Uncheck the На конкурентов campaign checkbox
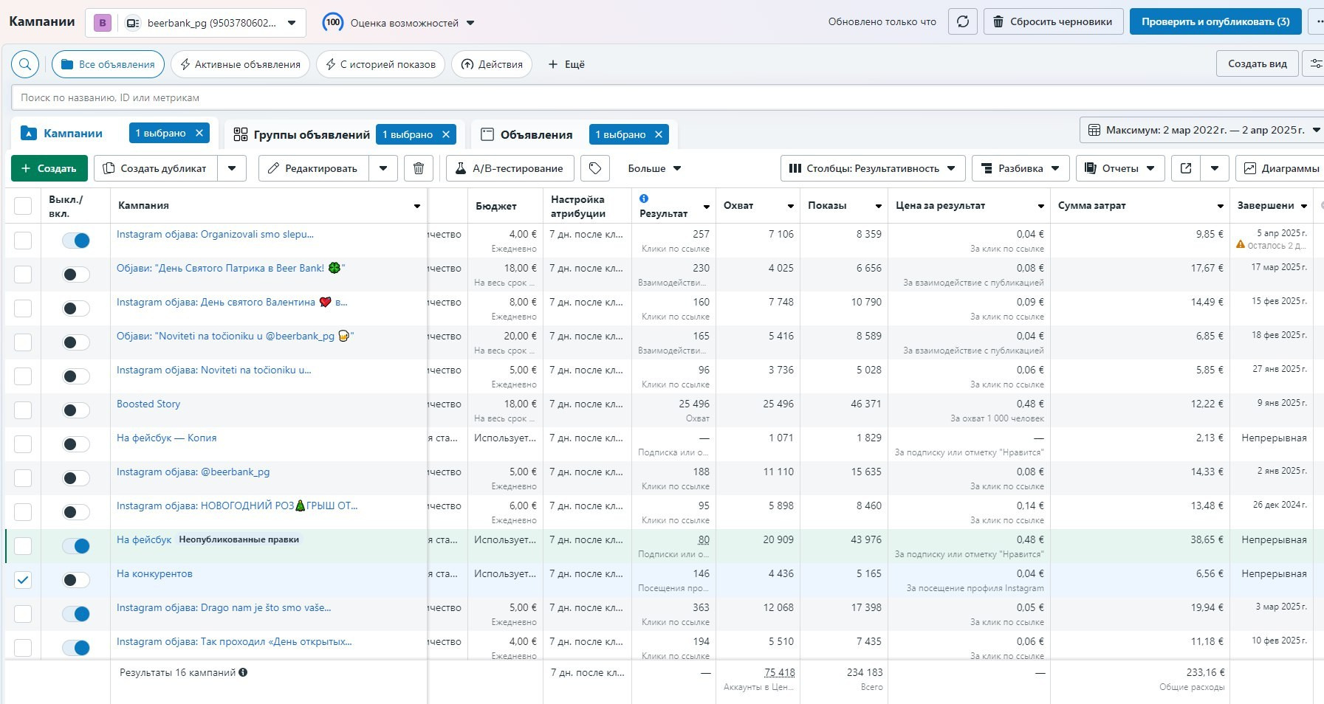 click(x=23, y=580)
